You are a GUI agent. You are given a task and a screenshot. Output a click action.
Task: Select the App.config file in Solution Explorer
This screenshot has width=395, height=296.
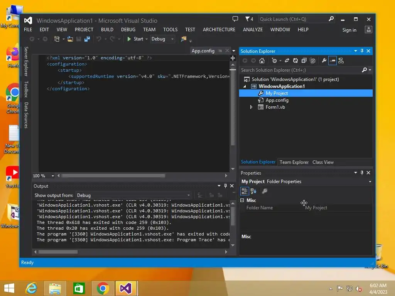click(277, 100)
